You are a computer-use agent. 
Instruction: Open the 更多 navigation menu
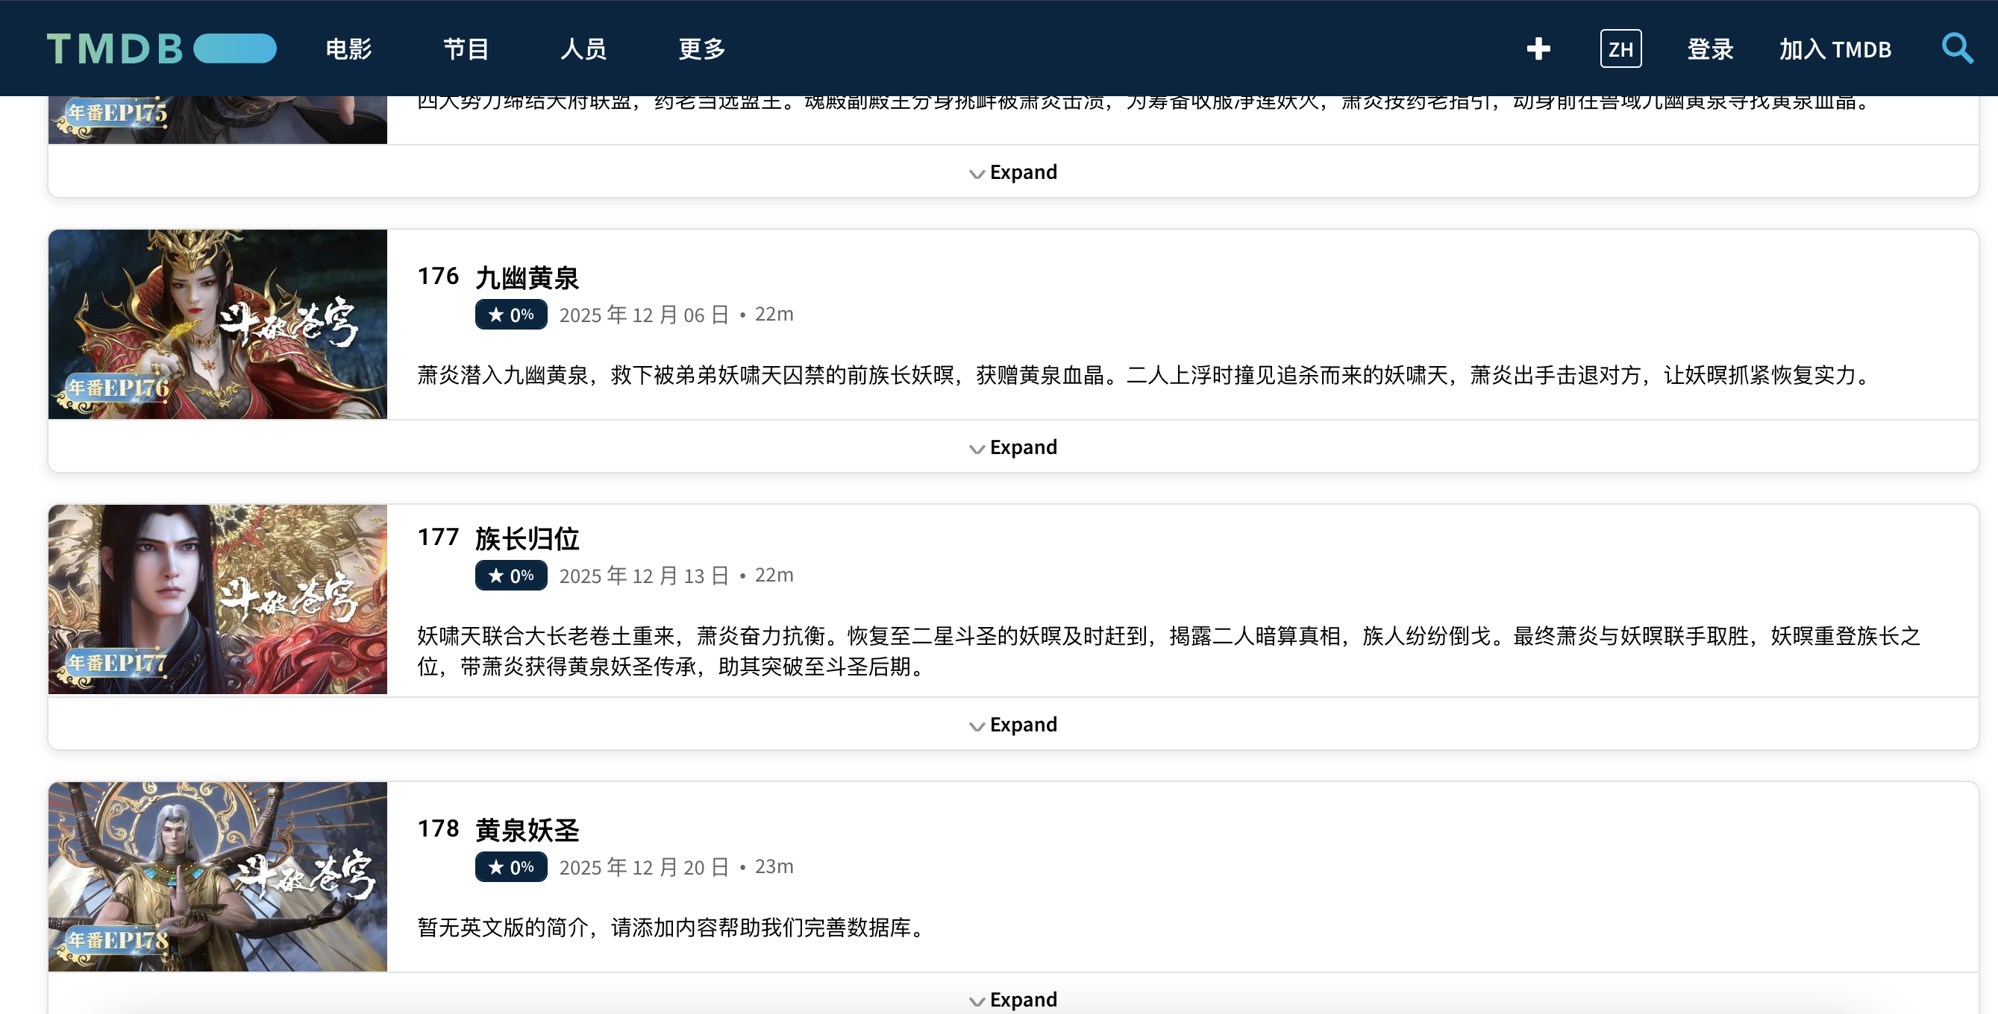[x=701, y=48]
